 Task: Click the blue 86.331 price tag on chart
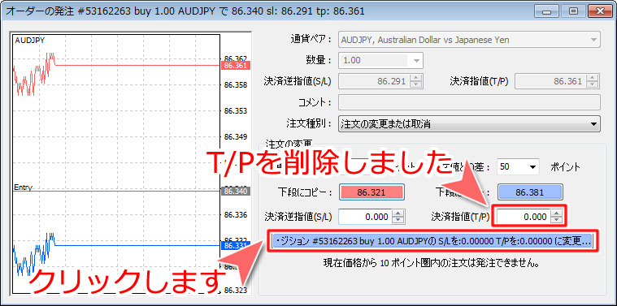pyautogui.click(x=236, y=246)
